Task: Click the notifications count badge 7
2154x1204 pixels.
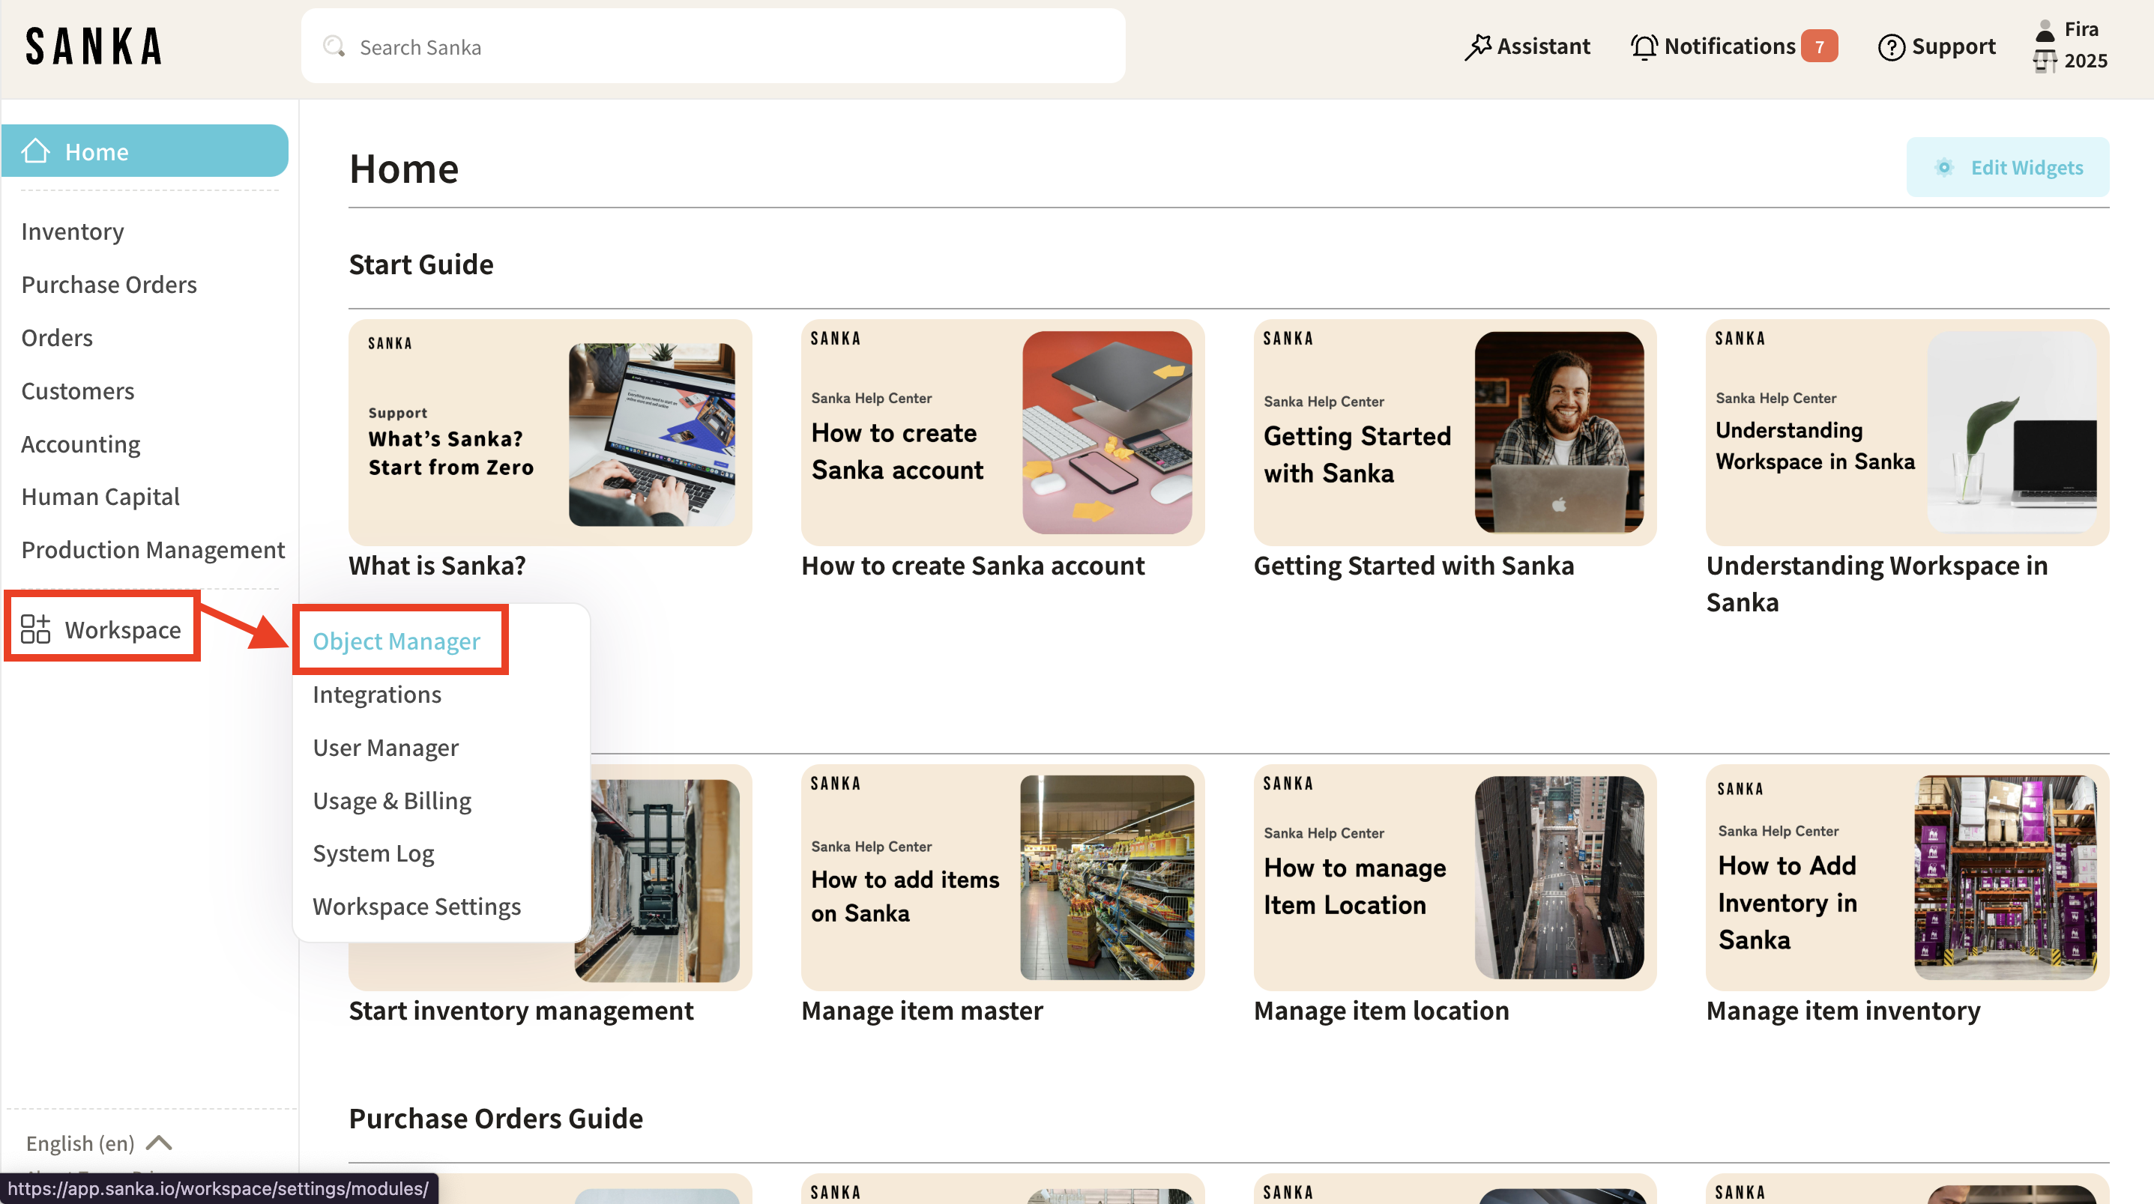Action: tap(1819, 46)
